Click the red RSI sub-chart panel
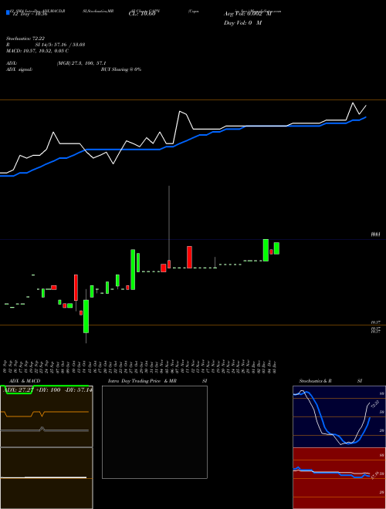Screen dimensions: 386x509 pos(339,478)
